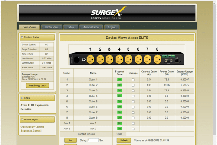
Task: Collapse the Mobile Pages panel header
Action: click(37, 119)
